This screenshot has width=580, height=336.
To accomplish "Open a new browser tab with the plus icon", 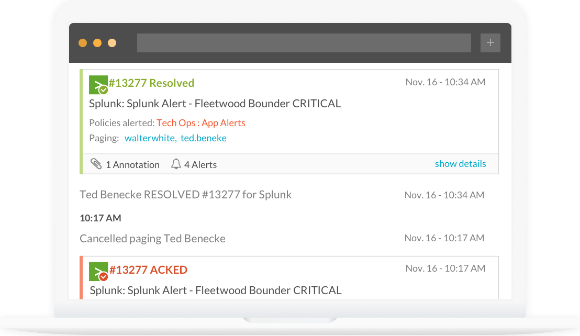I will [x=490, y=42].
